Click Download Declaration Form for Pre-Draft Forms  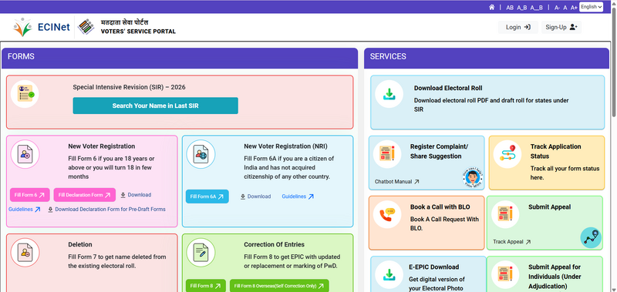coord(106,210)
